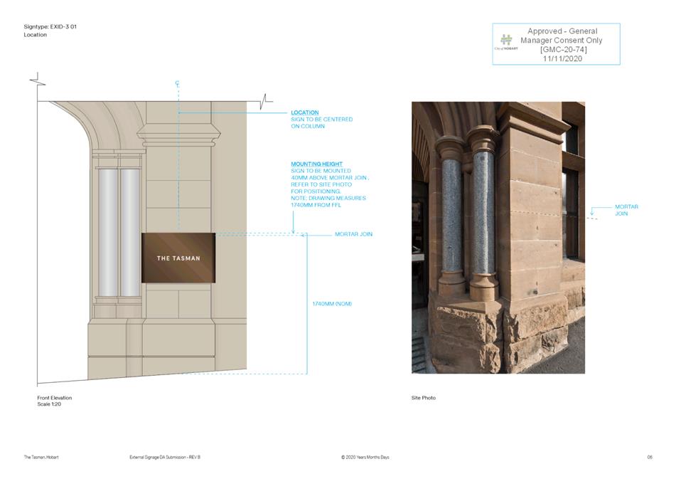Viewport: 676px width, 479px height.
Task: Click the City of Hobart logo
Action: (x=506, y=43)
